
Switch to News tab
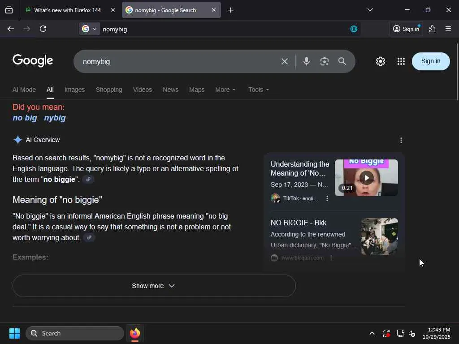tap(171, 90)
